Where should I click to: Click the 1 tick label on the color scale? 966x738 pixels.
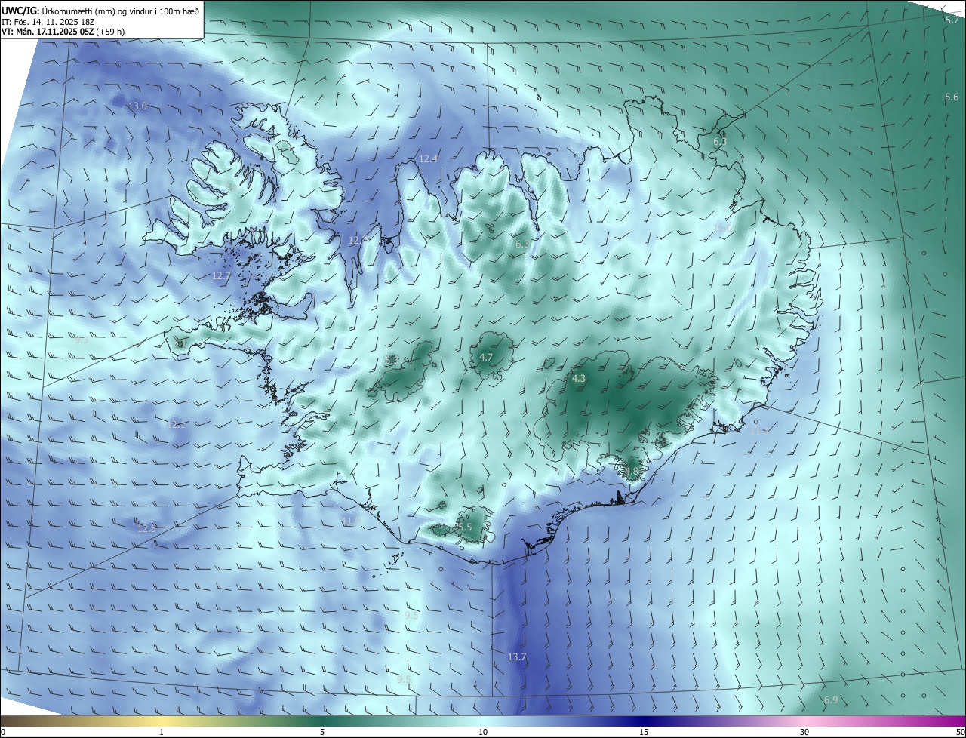pos(162,732)
